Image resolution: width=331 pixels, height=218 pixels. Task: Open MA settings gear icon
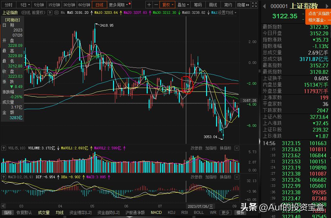pos(57,13)
